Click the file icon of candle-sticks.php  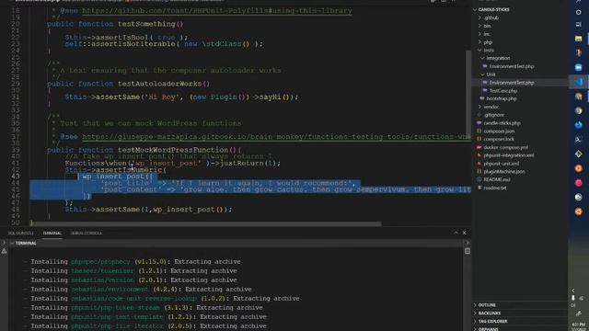click(x=479, y=123)
